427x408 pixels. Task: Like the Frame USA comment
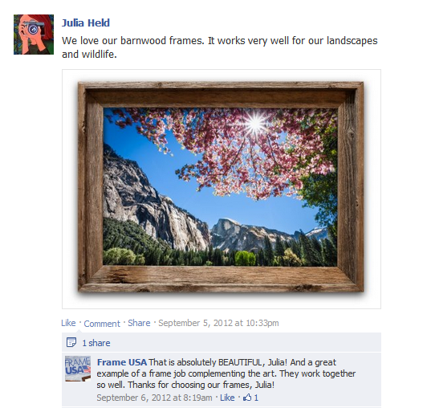pyautogui.click(x=227, y=398)
